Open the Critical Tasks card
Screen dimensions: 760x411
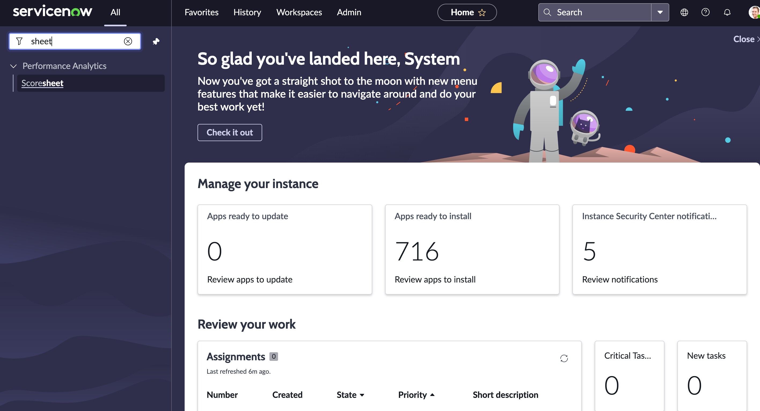(629, 376)
